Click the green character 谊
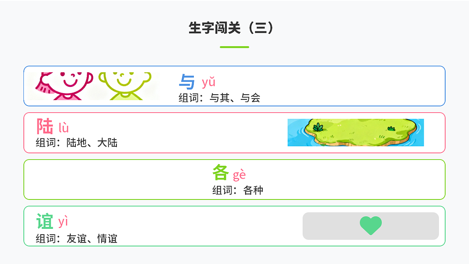The image size is (469, 264). pyautogui.click(x=45, y=221)
